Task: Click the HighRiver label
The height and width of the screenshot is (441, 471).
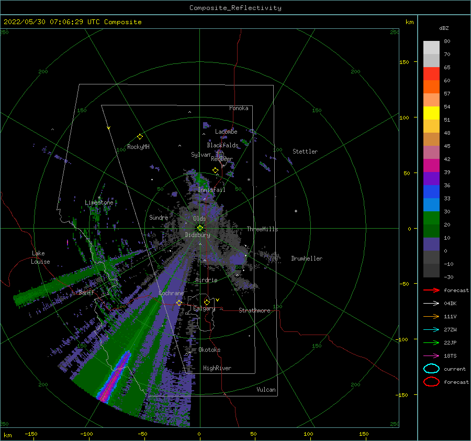Action: [x=217, y=368]
